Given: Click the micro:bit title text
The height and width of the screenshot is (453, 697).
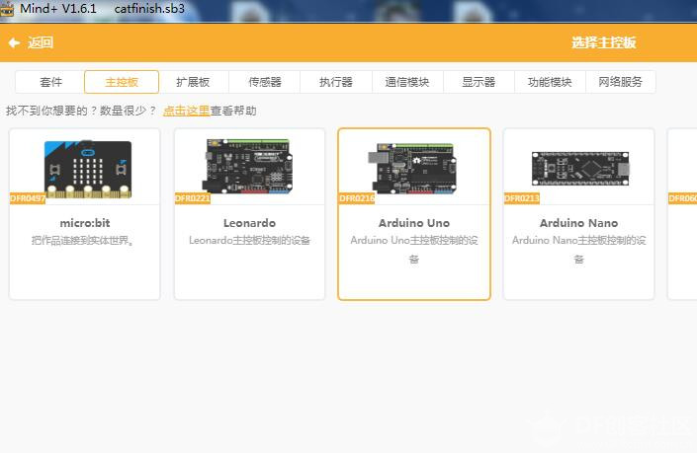Looking at the screenshot, I should coord(85,223).
